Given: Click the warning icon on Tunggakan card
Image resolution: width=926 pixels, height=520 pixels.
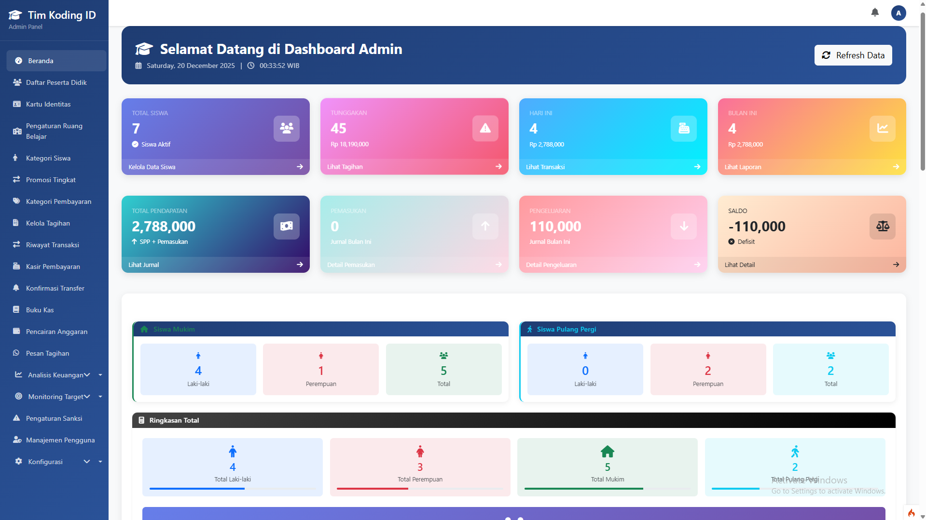Looking at the screenshot, I should 485,128.
